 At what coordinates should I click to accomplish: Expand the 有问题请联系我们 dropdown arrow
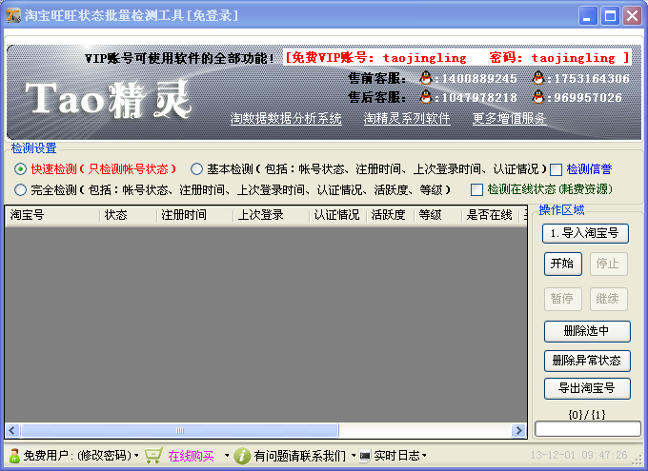(x=354, y=456)
